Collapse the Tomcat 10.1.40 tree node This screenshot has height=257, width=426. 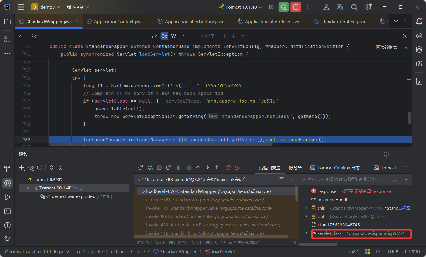(28, 188)
